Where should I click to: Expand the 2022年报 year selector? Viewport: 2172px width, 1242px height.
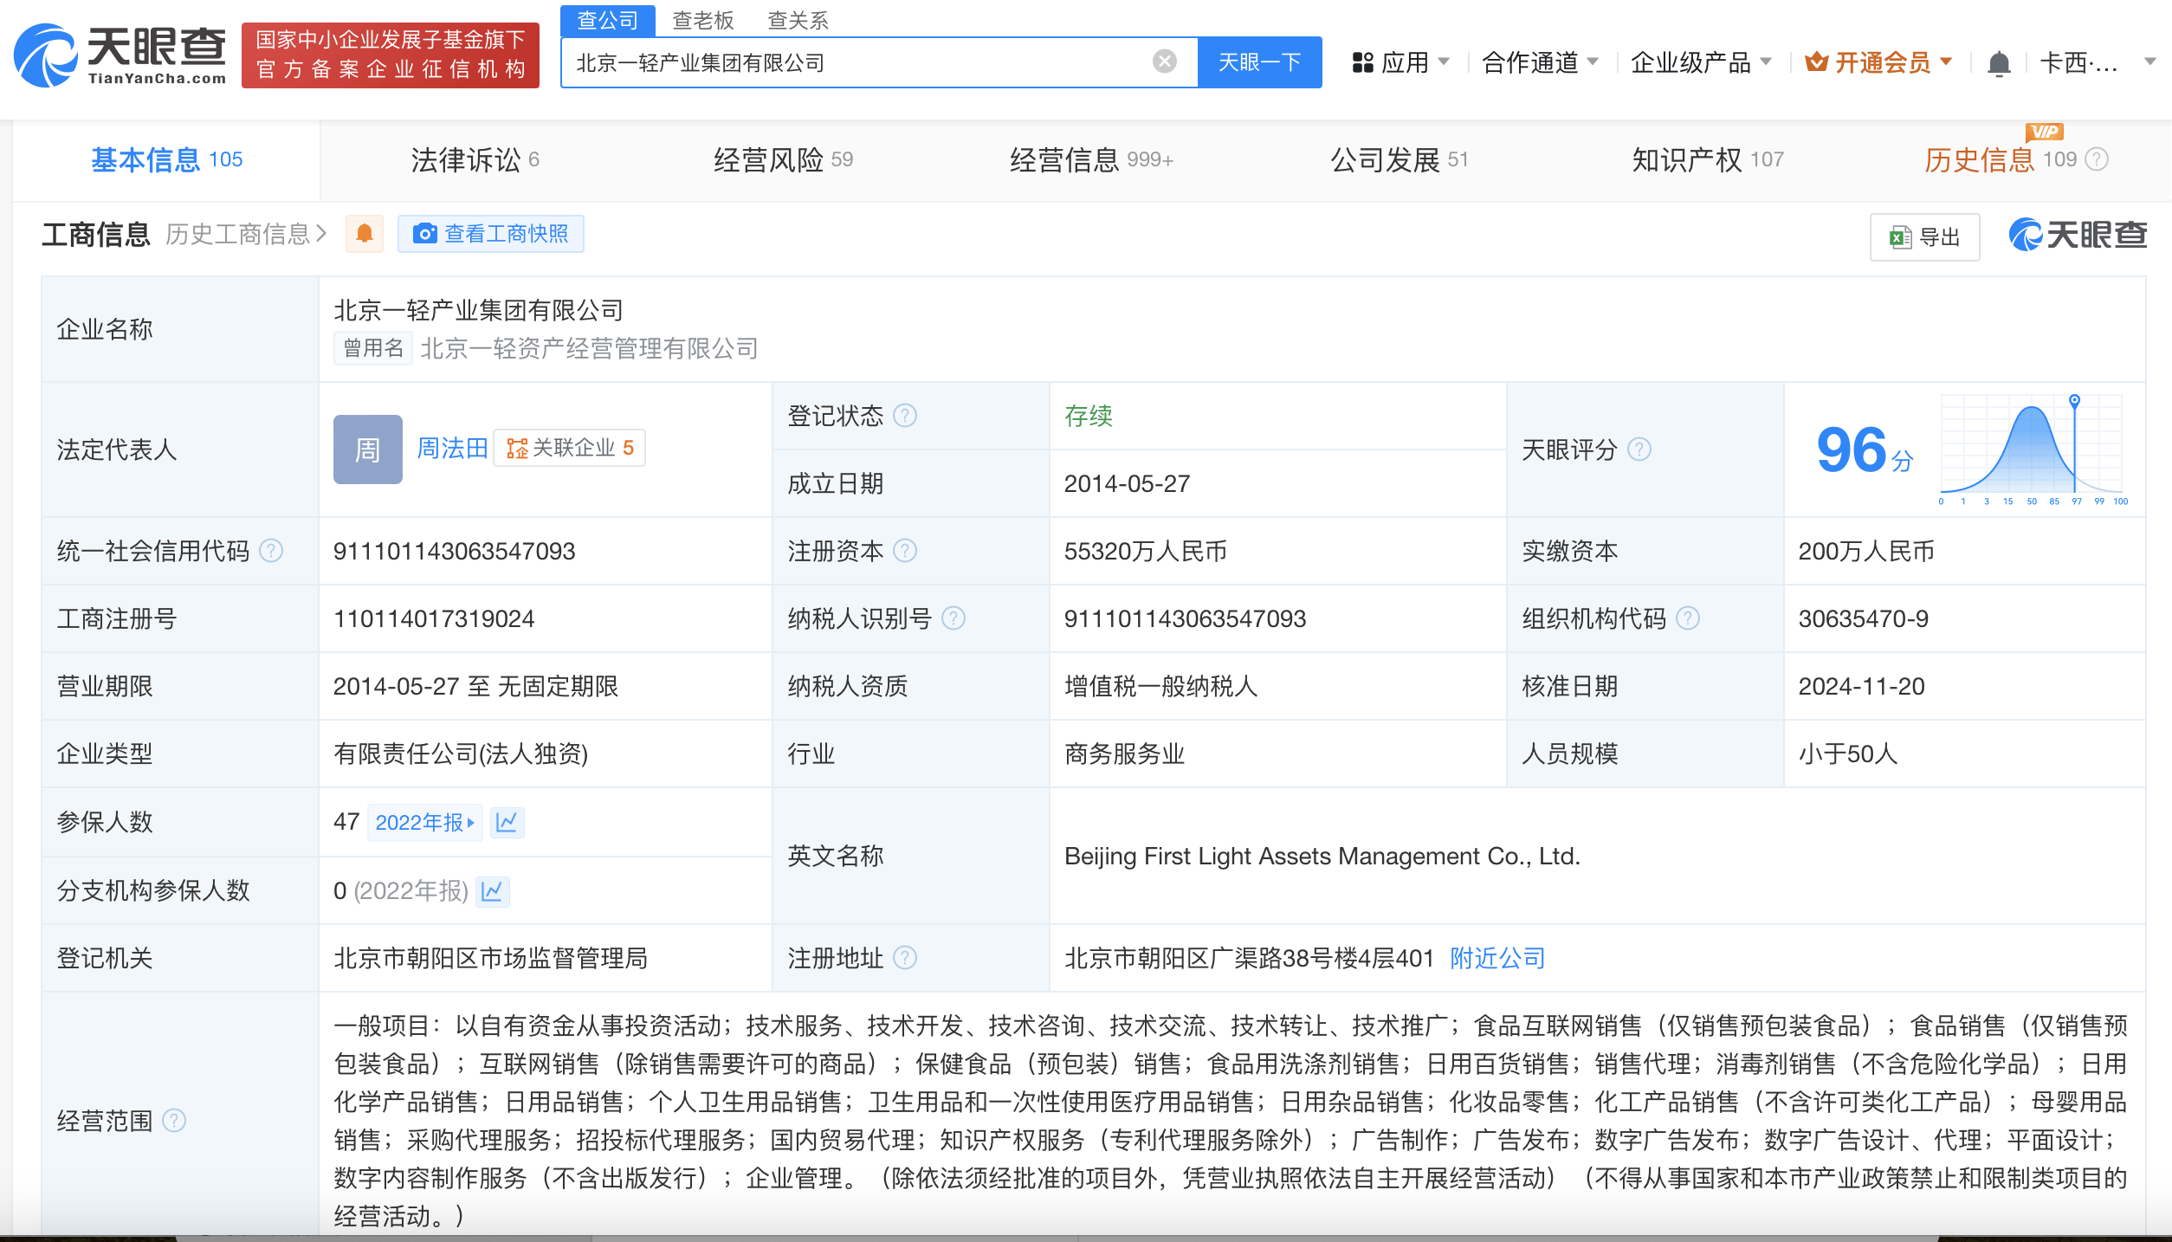424,822
